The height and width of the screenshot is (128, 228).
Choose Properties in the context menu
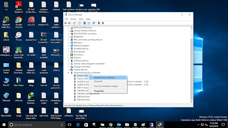108,91
